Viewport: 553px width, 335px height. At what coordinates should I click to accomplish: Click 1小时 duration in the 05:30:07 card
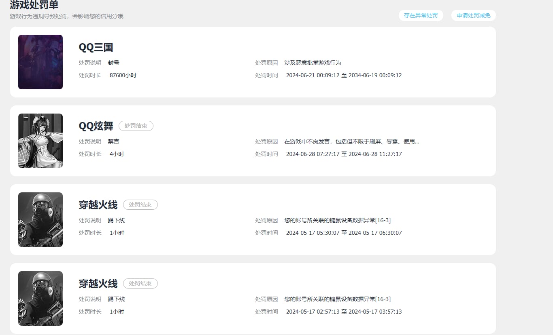pos(117,233)
